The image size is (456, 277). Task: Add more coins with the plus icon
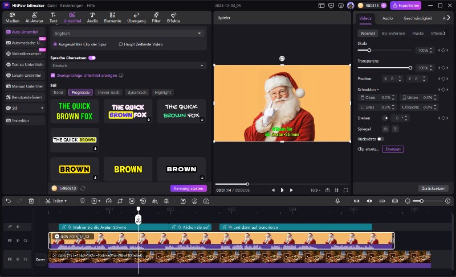(x=384, y=6)
